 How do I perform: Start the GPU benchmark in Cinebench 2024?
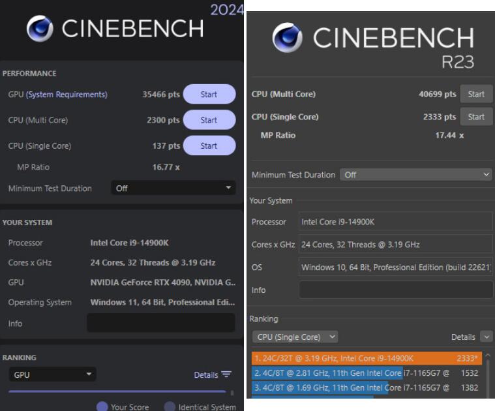coord(209,95)
